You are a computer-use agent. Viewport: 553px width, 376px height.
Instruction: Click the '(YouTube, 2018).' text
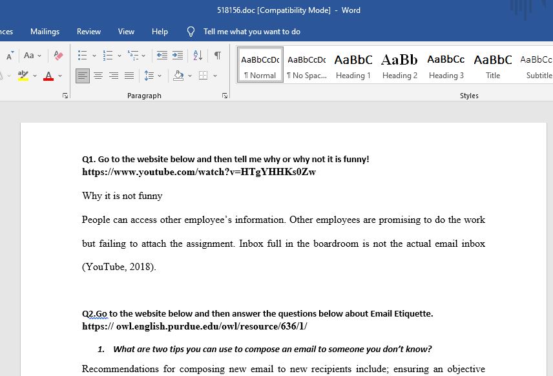119,267
